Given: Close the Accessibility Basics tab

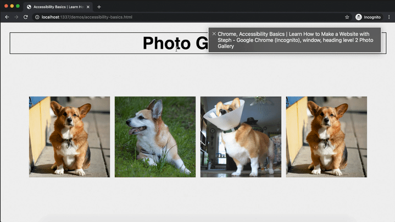Looking at the screenshot, I should point(89,7).
